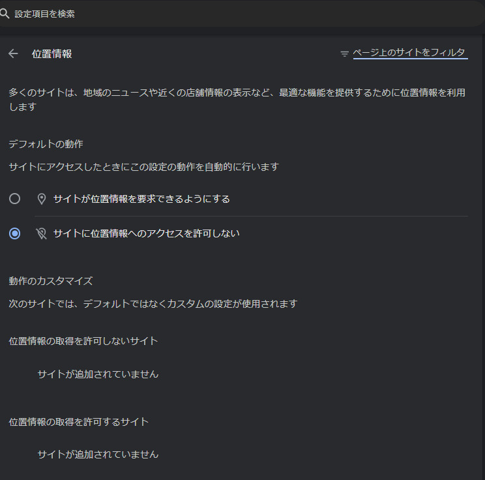Select the radio button blocking location access
Image resolution: width=485 pixels, height=480 pixels.
pyautogui.click(x=14, y=233)
